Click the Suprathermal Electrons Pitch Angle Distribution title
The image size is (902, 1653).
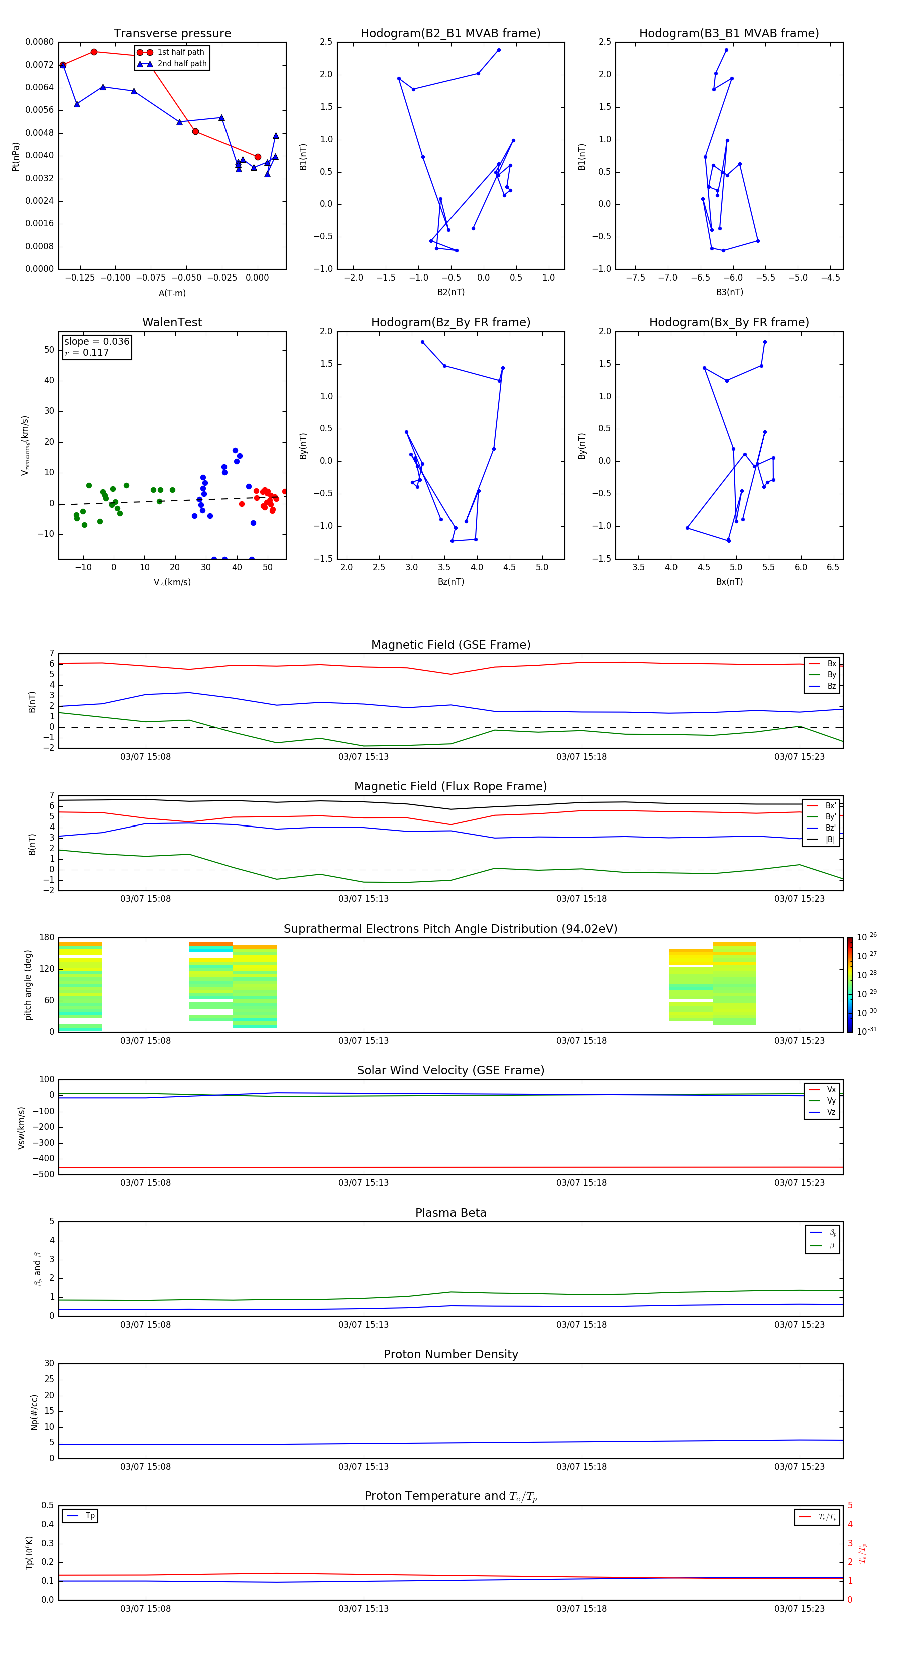(450, 929)
